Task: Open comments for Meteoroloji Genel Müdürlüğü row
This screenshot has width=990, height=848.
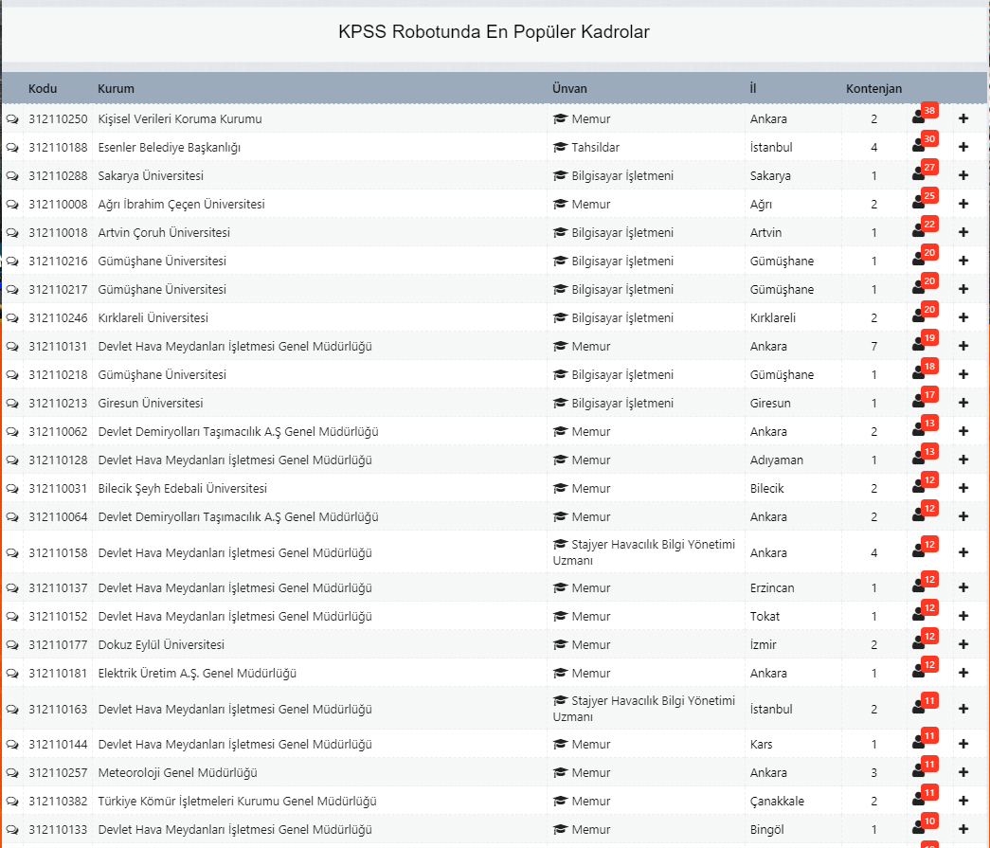Action: click(12, 772)
